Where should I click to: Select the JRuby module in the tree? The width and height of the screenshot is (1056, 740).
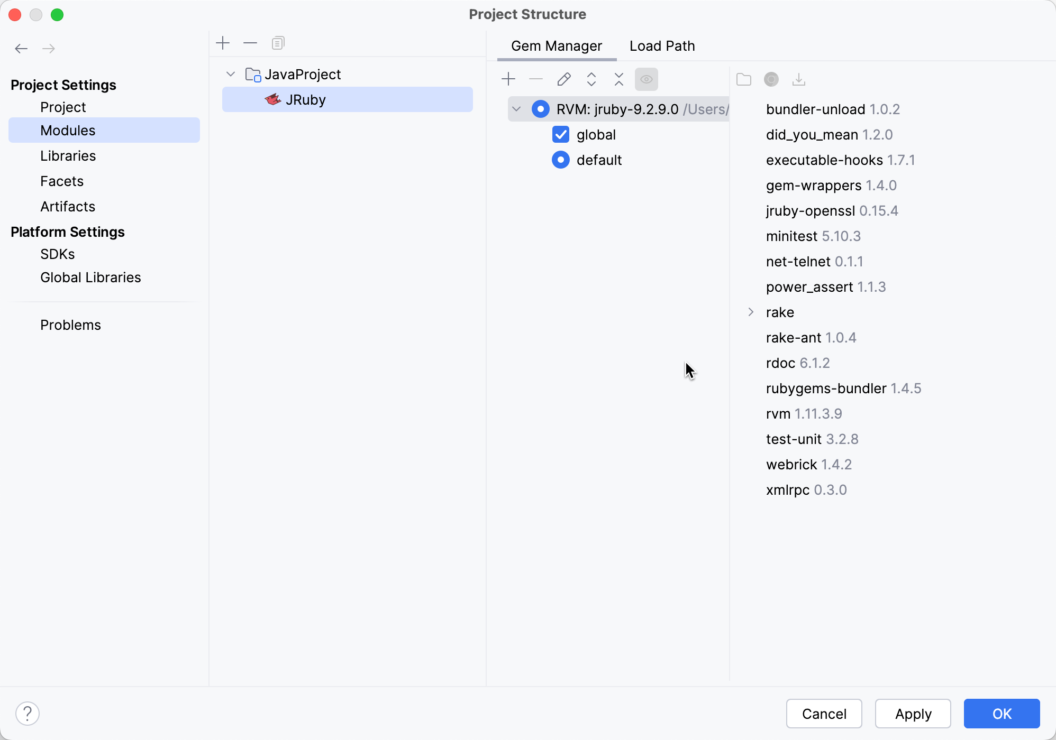click(307, 99)
